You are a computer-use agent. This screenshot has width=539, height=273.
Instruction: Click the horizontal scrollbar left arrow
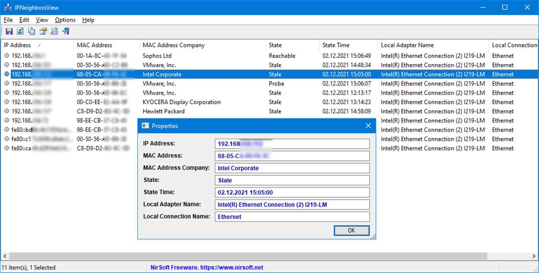pos(4,256)
